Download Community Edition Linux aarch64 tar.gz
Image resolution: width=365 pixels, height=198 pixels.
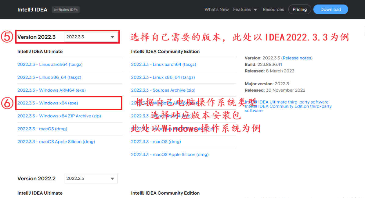pyautogui.click(x=163, y=65)
